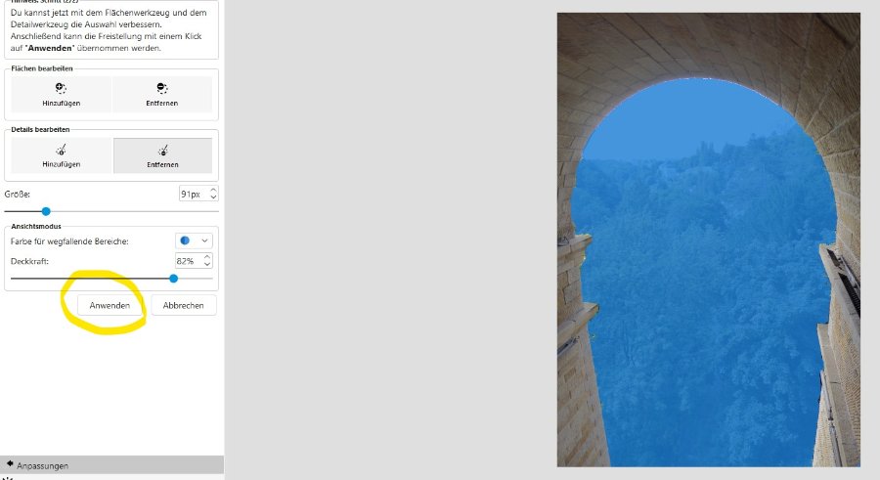
Task: Decrease the Größe value with down arrow
Action: [x=213, y=197]
